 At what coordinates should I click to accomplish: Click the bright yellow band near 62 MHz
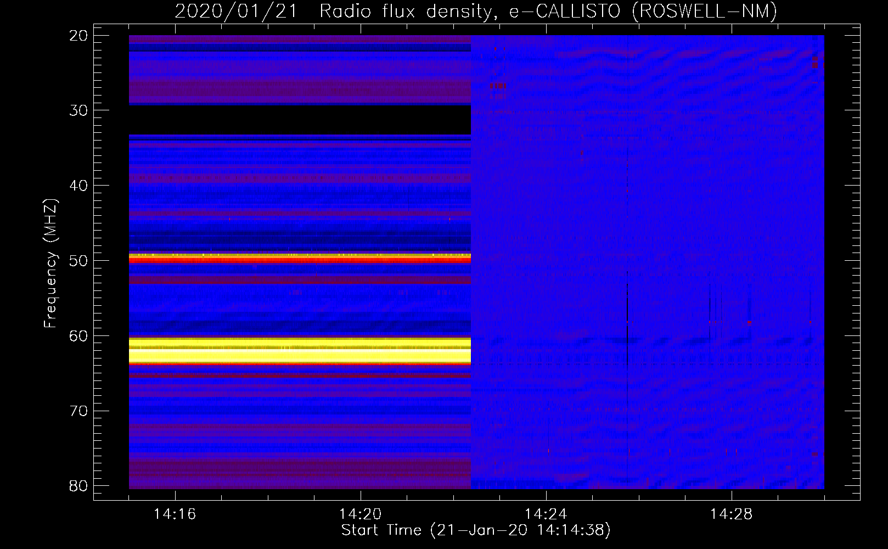point(300,351)
